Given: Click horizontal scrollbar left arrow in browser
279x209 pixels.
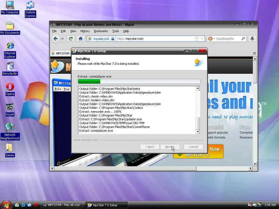Looking at the screenshot, I should click(52, 168).
